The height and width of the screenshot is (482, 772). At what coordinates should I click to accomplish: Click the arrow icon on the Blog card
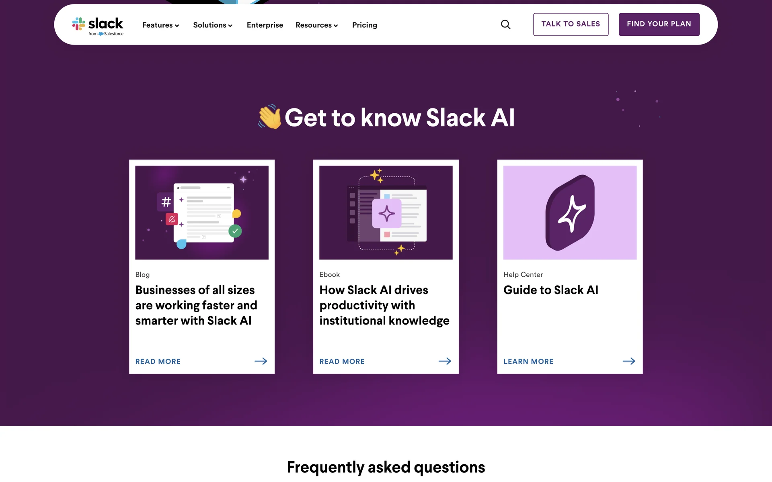261,361
